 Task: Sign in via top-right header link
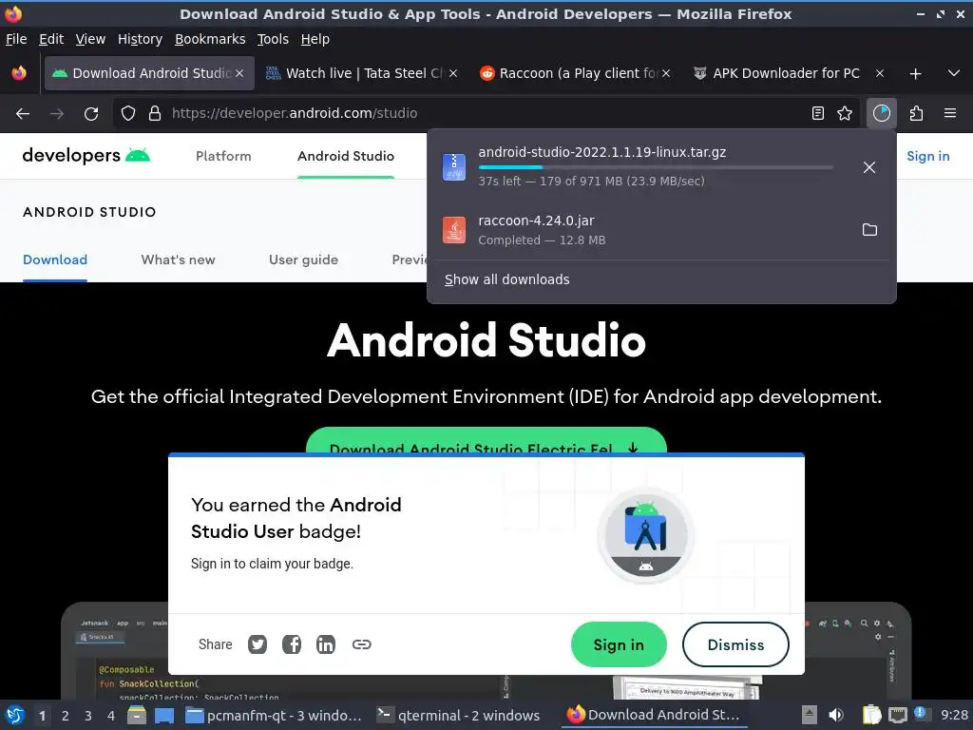coord(927,156)
